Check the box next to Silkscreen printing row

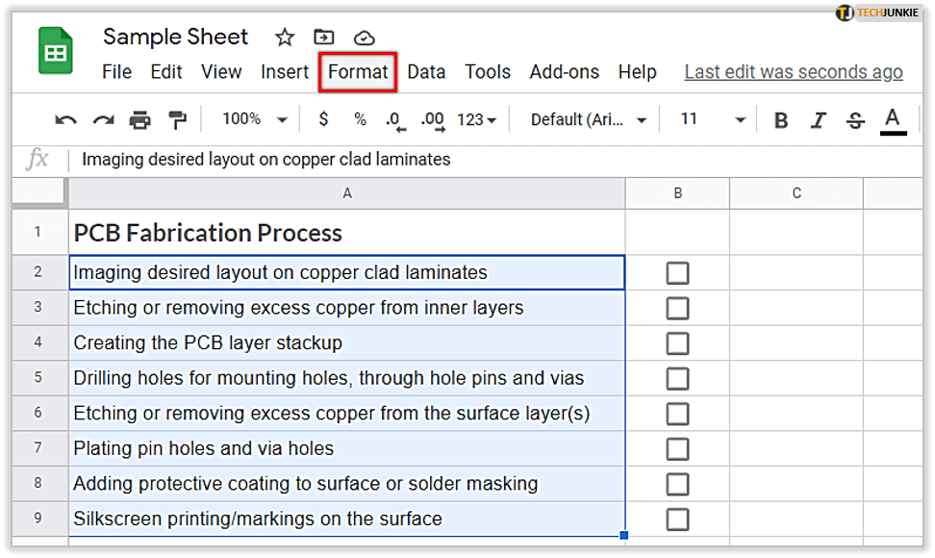click(x=677, y=520)
